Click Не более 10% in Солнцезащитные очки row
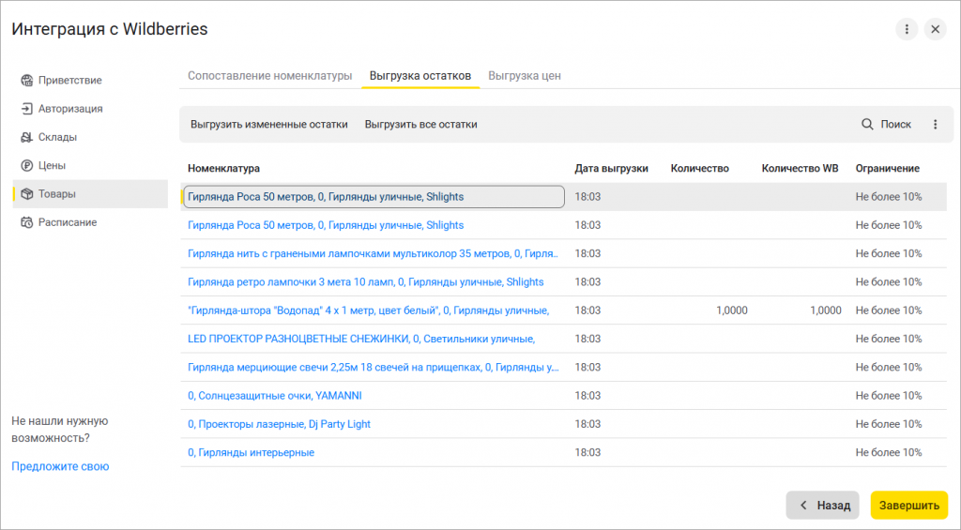The image size is (961, 530). click(889, 396)
